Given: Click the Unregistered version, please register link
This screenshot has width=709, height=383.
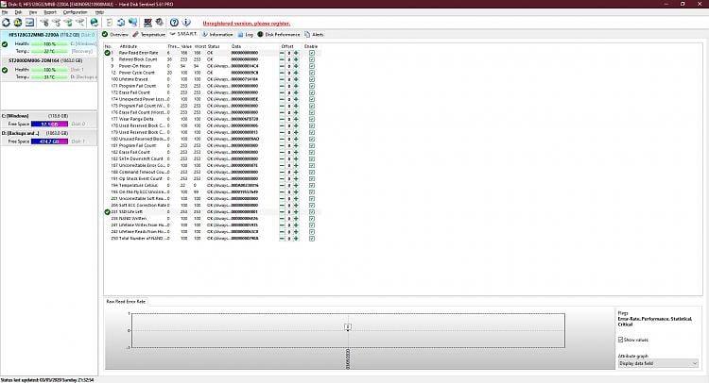Looking at the screenshot, I should click(x=247, y=24).
